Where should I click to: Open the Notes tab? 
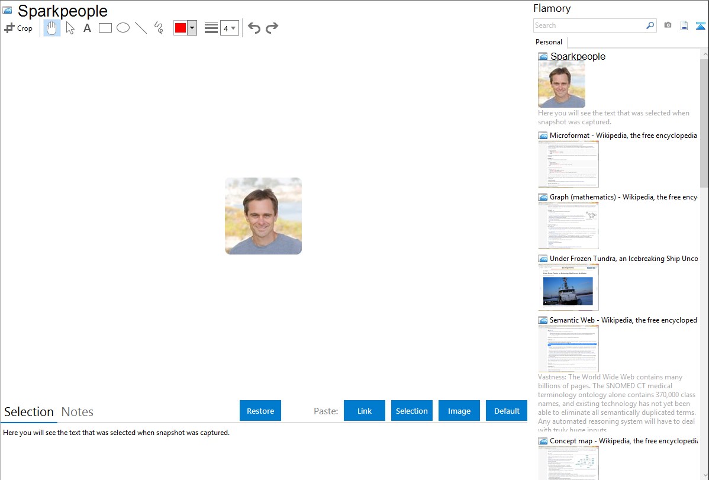click(78, 412)
